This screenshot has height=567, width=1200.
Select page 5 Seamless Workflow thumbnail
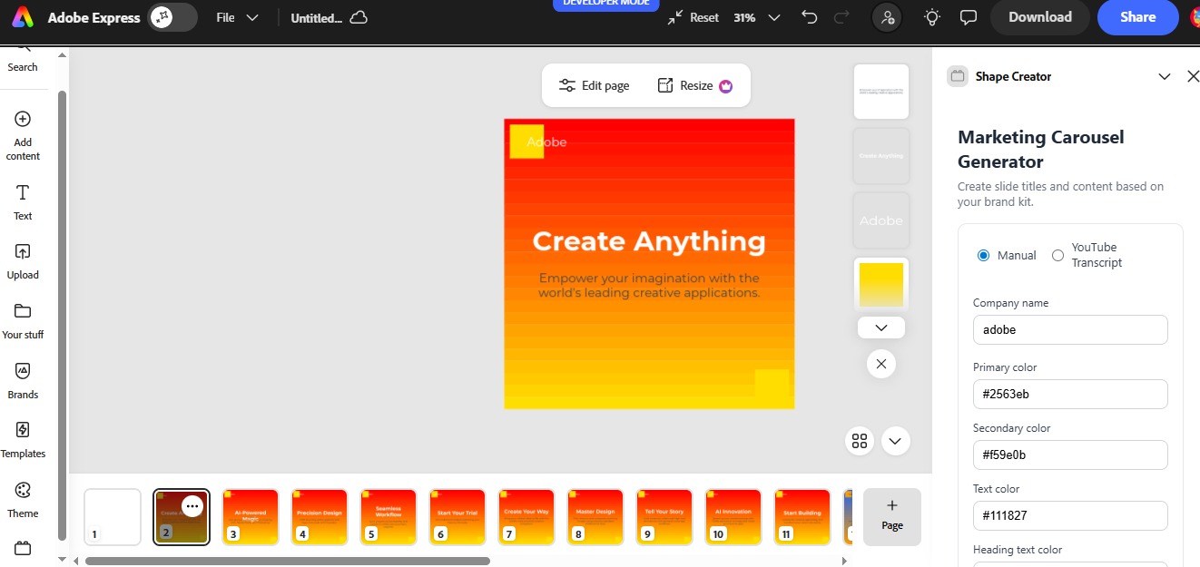click(x=389, y=517)
